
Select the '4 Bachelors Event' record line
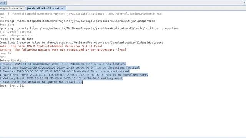tap(74, 75)
